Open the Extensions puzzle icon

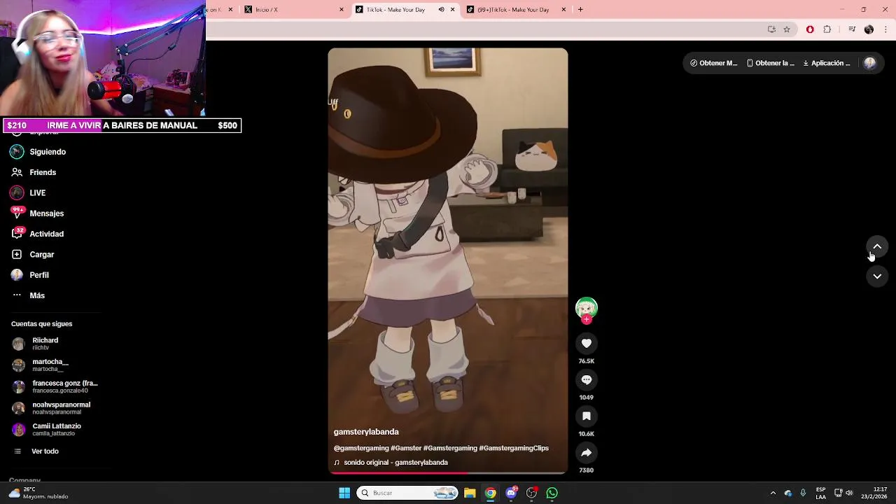click(827, 29)
